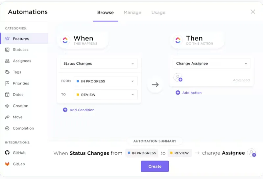Image resolution: width=263 pixels, height=179 pixels.
Task: Choose the Assignees people icon
Action: (7, 61)
